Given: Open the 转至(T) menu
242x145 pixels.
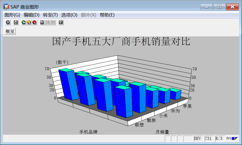Looking at the screenshot, I should click(x=50, y=15).
